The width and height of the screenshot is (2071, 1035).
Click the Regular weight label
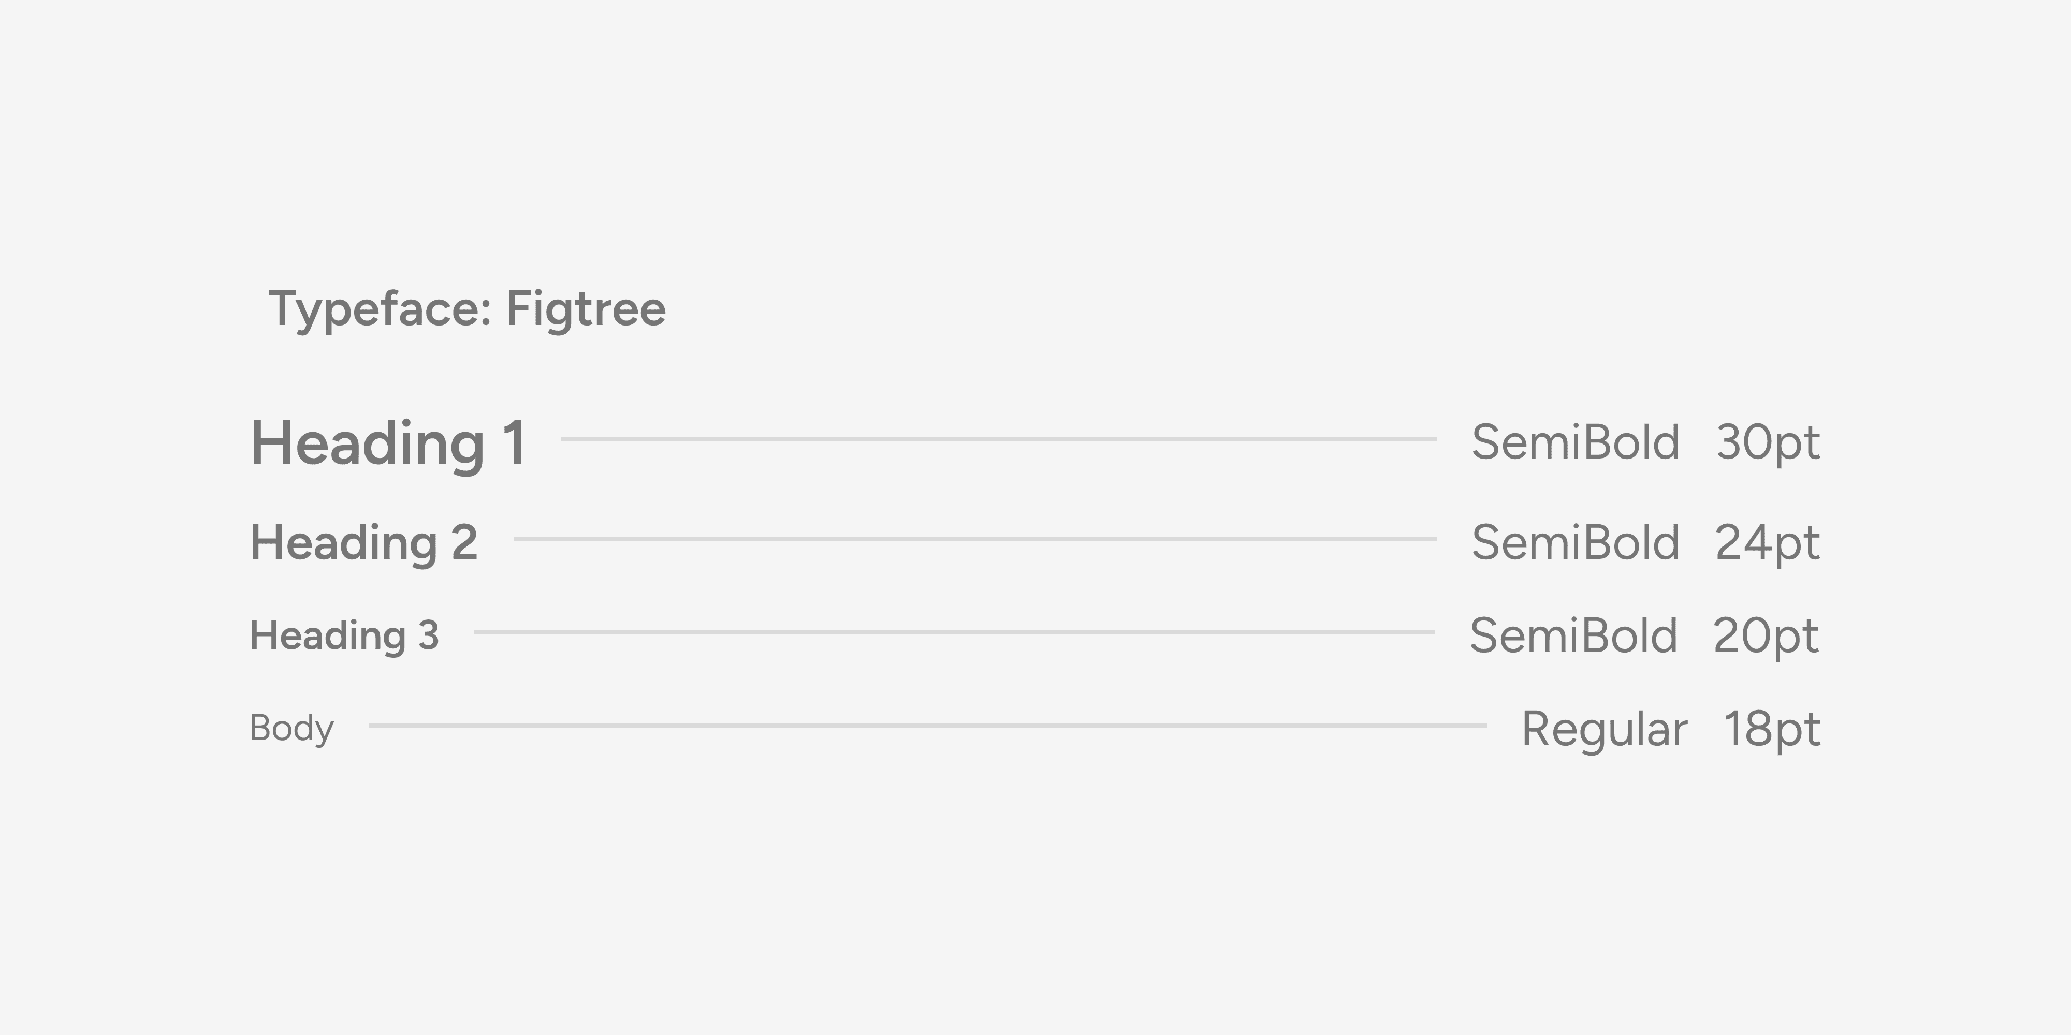1605,730
